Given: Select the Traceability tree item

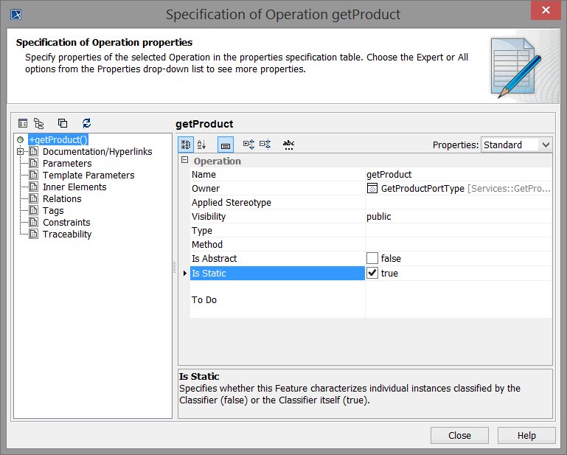Looking at the screenshot, I should tap(67, 234).
